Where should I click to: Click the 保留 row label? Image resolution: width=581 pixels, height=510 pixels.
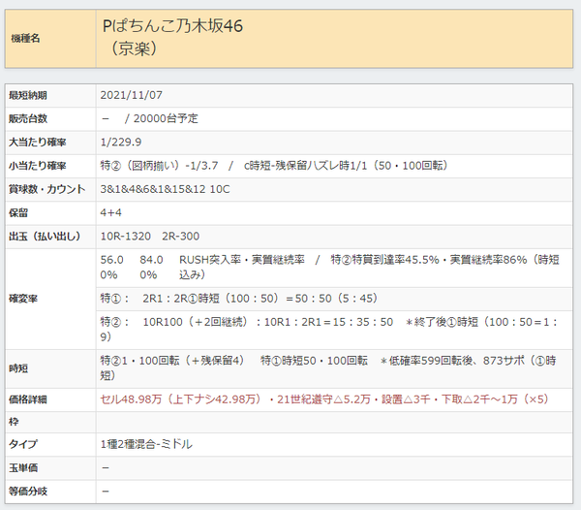click(18, 213)
